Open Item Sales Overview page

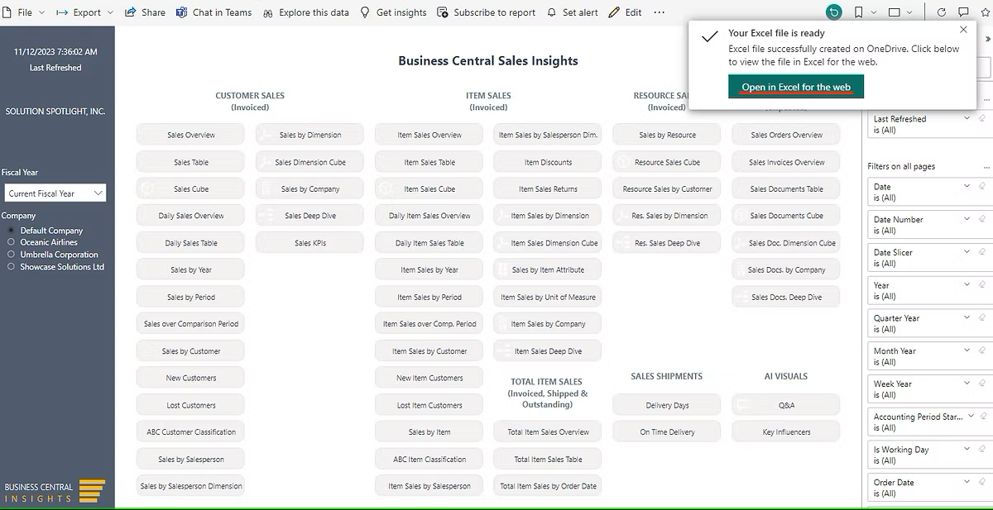tap(429, 135)
